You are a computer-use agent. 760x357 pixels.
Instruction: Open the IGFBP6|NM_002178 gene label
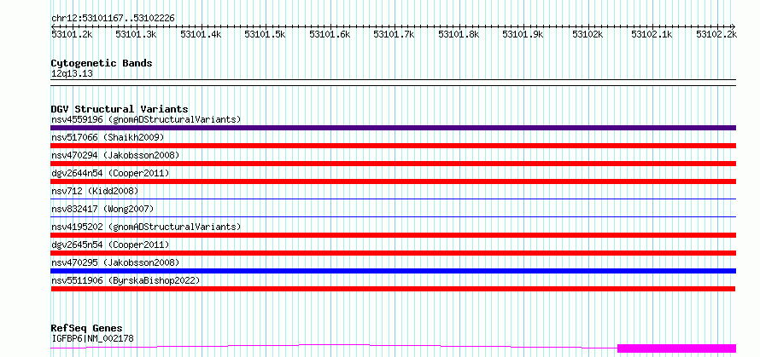[x=92, y=338]
